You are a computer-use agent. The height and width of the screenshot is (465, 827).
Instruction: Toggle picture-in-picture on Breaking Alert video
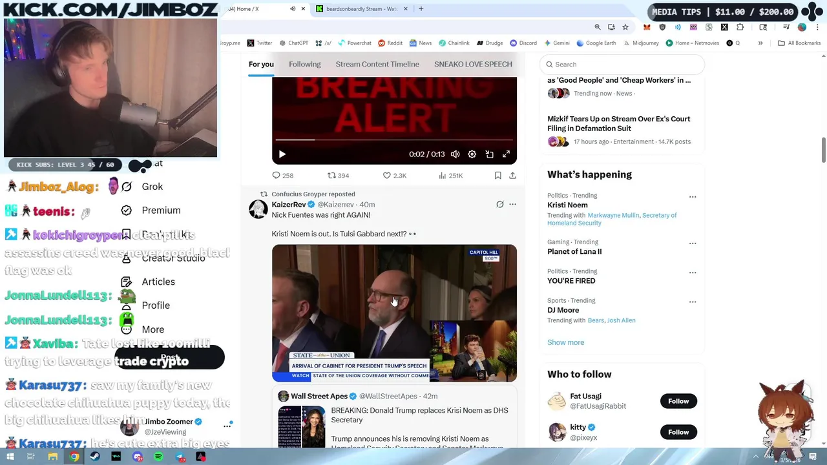[x=489, y=154]
